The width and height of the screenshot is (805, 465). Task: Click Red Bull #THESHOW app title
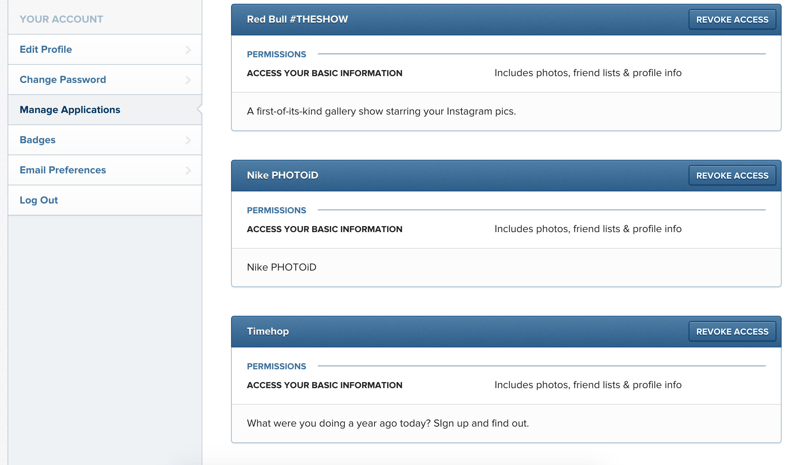(x=298, y=19)
